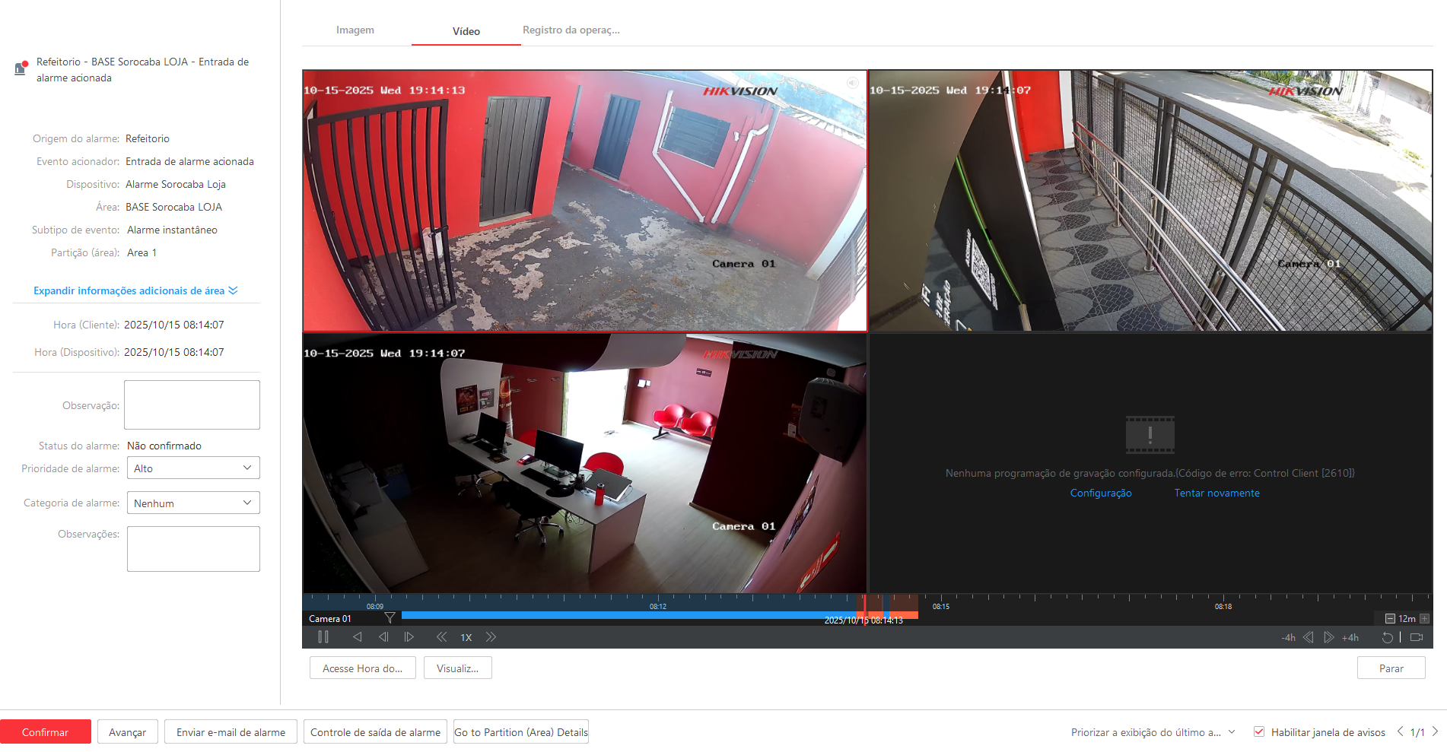Open the Prioridade de alarme dropdown
This screenshot has width=1447, height=752.
pyautogui.click(x=193, y=468)
